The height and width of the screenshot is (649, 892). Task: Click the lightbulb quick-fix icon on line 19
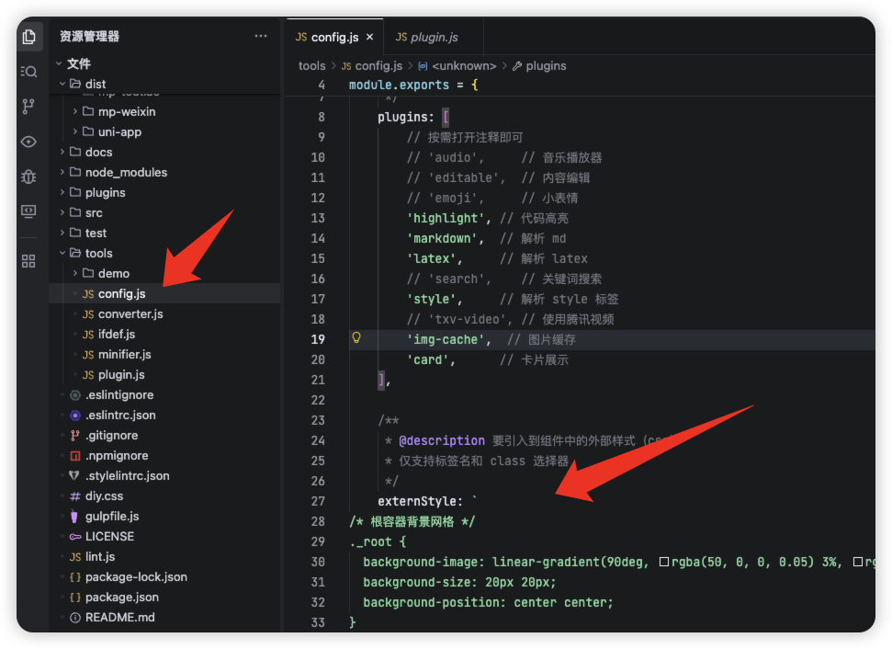356,338
